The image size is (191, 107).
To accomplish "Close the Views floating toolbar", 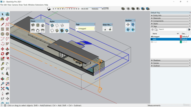I will click(44, 21).
